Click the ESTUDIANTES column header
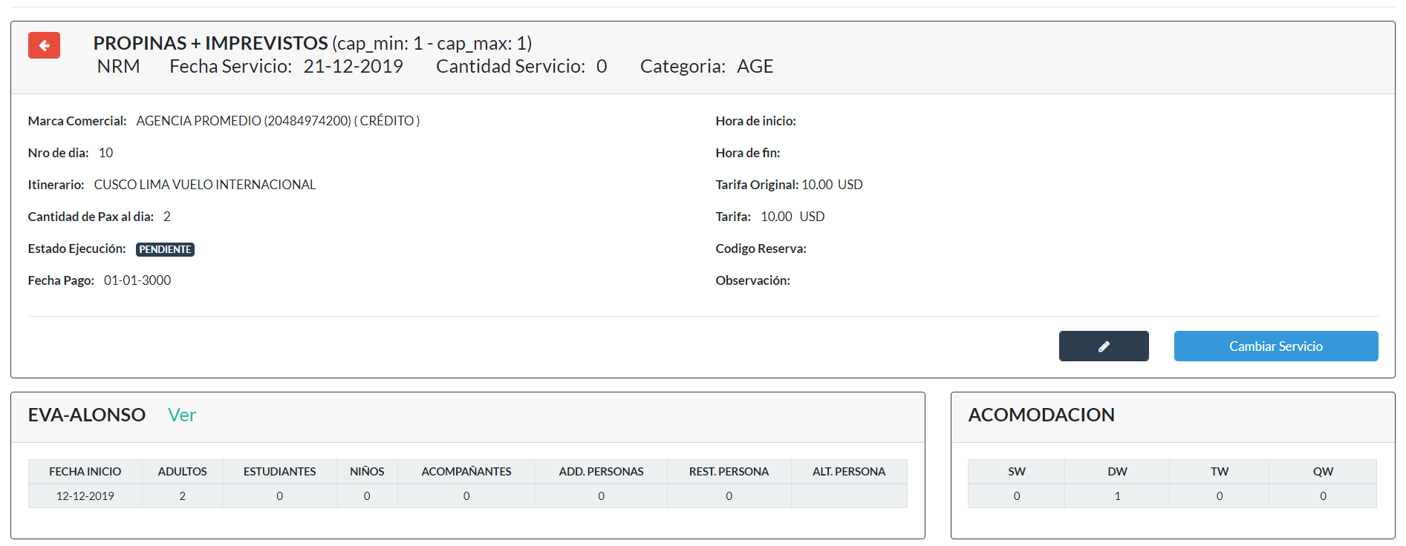This screenshot has width=1406, height=546. (279, 472)
